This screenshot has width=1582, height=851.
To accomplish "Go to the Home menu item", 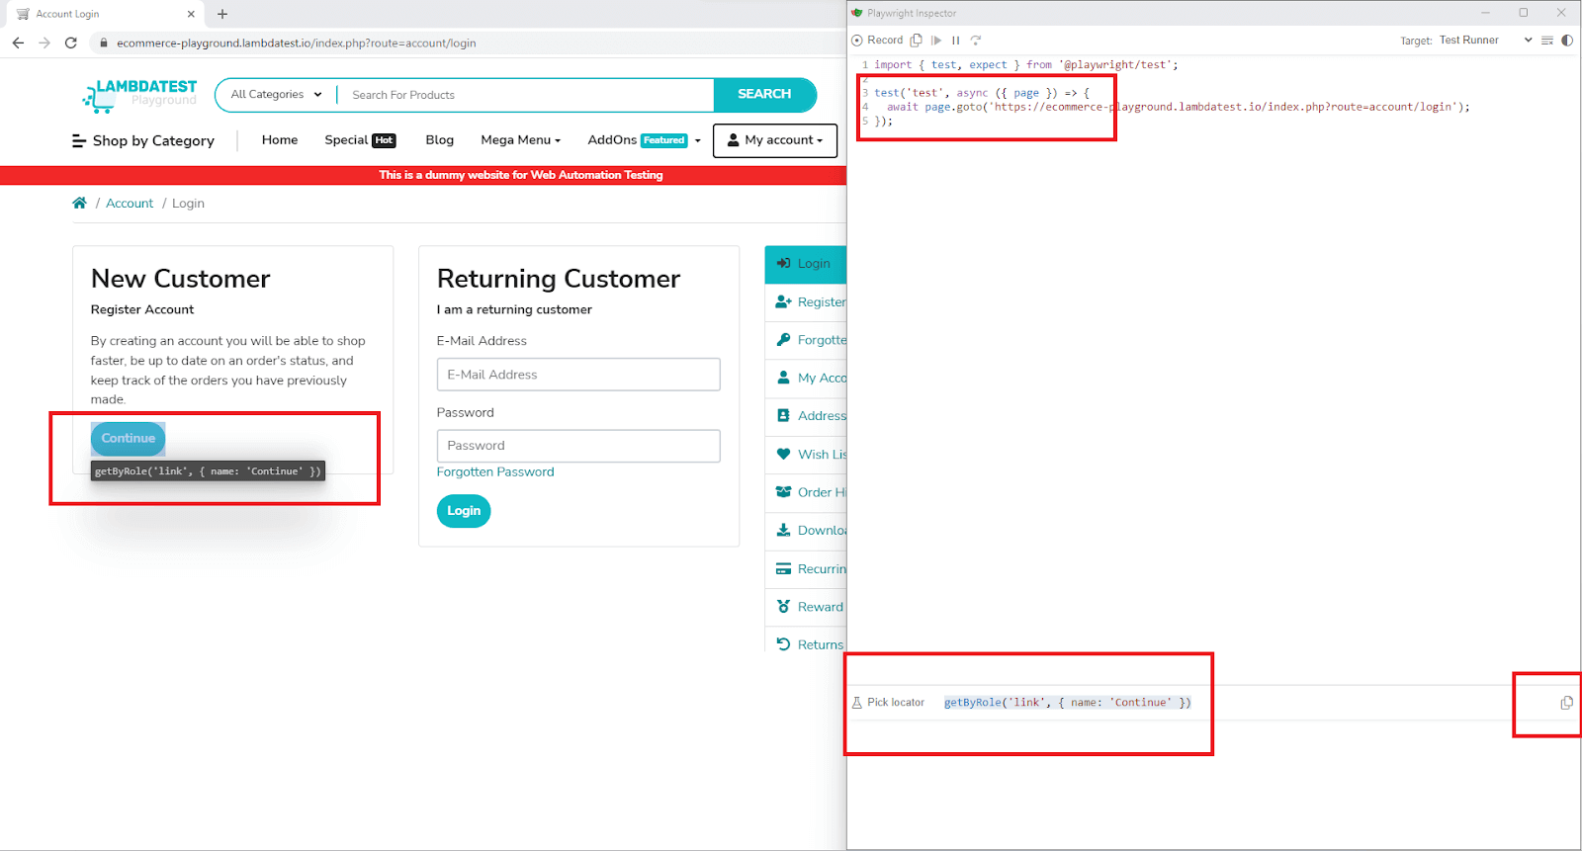I will (280, 140).
